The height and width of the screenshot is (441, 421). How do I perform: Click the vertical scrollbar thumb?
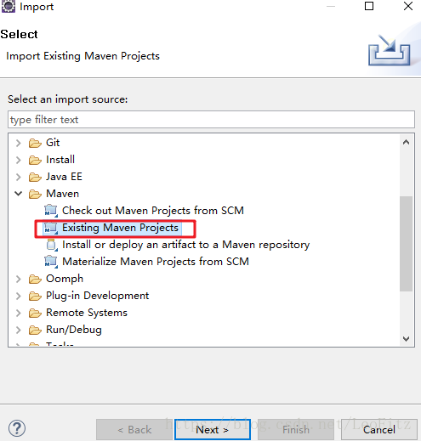click(406, 244)
